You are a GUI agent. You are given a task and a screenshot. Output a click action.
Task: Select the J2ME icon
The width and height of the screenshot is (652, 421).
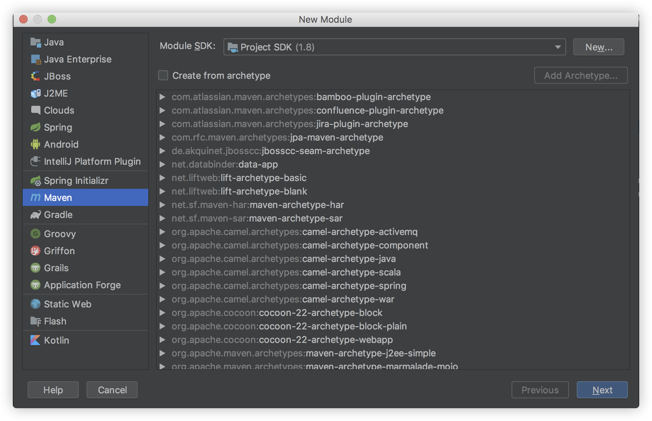tap(35, 93)
